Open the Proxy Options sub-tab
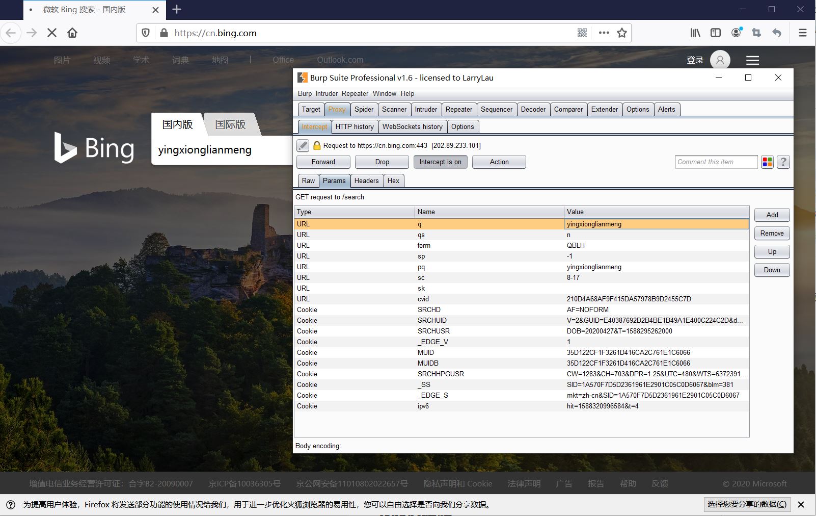Image resolution: width=816 pixels, height=516 pixels. click(463, 126)
